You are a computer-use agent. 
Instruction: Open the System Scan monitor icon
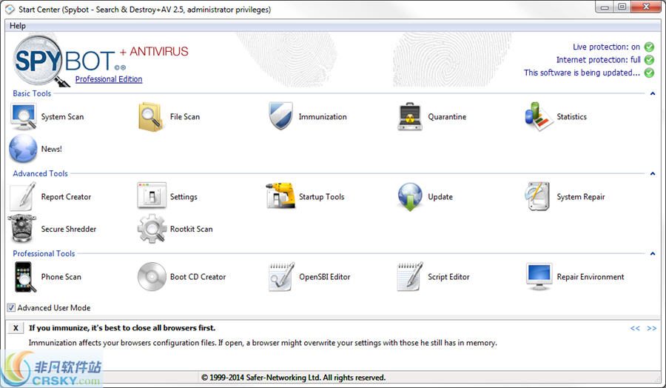pyautogui.click(x=23, y=117)
